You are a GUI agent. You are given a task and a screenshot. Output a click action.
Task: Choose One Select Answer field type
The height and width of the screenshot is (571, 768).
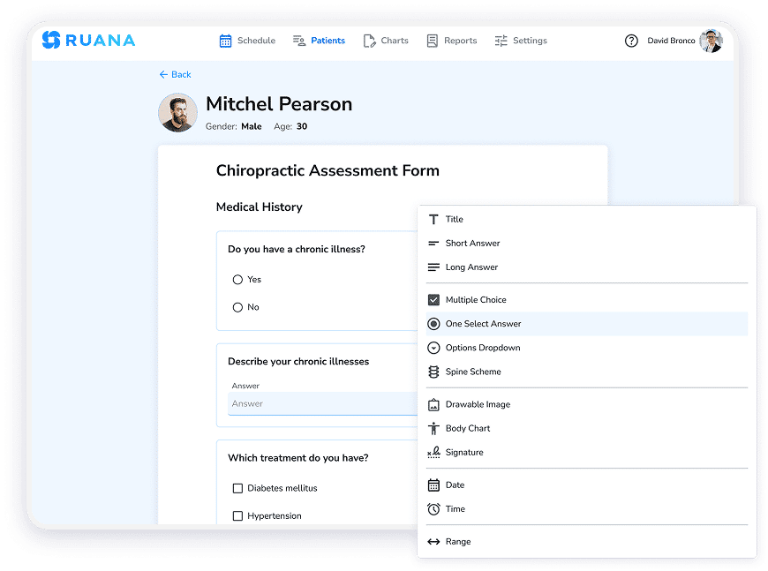click(x=587, y=324)
